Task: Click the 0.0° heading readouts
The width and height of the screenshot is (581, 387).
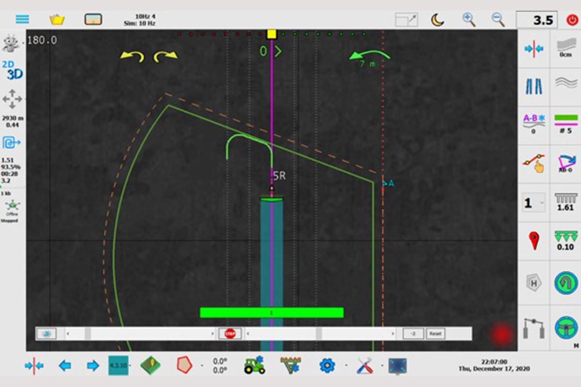Action: tap(220, 366)
